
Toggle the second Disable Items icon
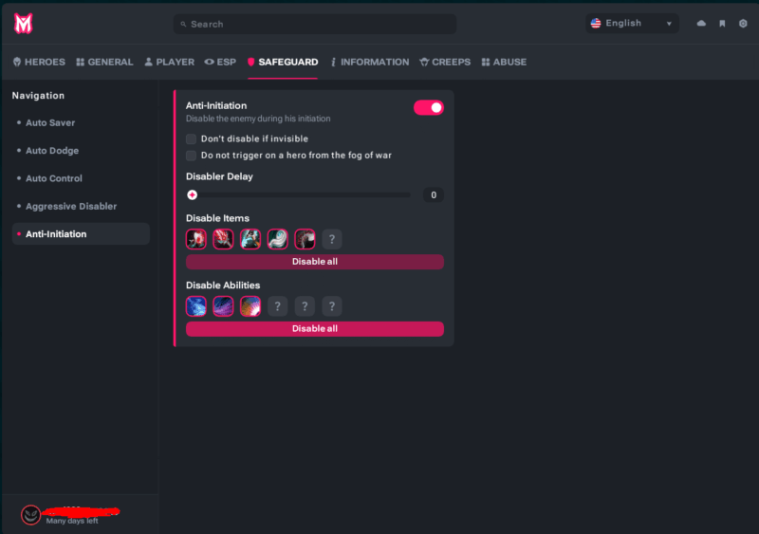pyautogui.click(x=223, y=239)
